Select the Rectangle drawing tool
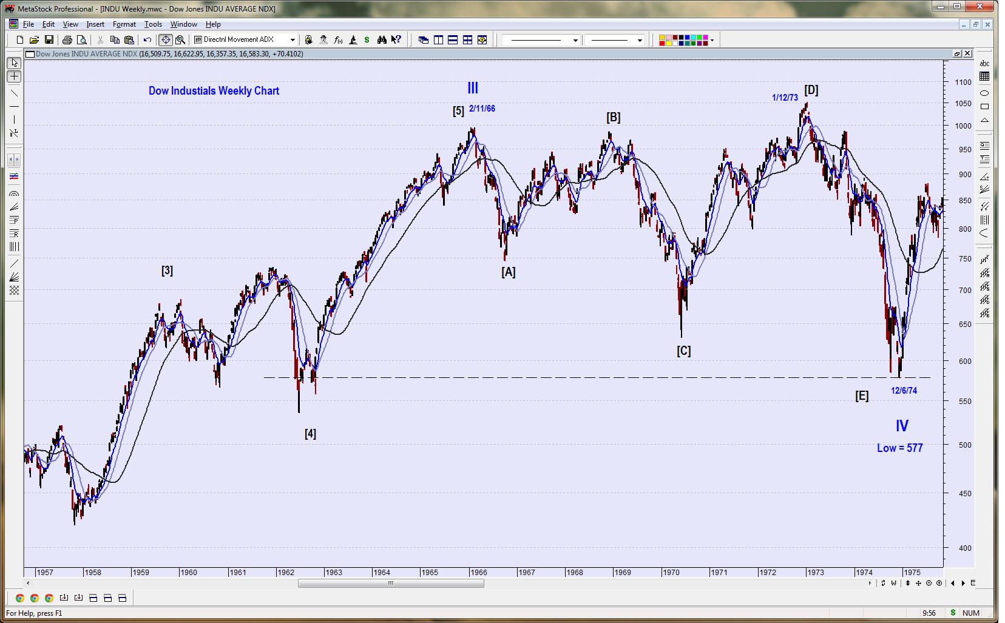The image size is (1005, 623). click(986, 107)
